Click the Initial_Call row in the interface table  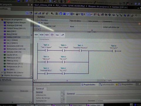(87, 26)
